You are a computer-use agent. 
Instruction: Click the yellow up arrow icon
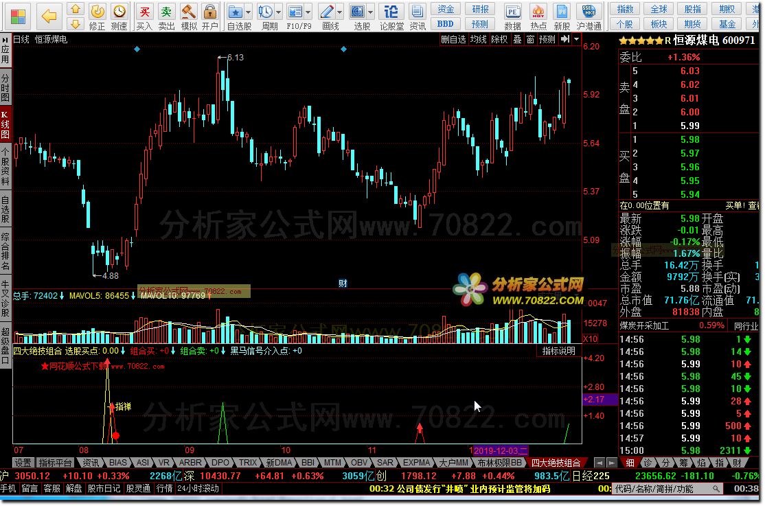click(x=75, y=9)
